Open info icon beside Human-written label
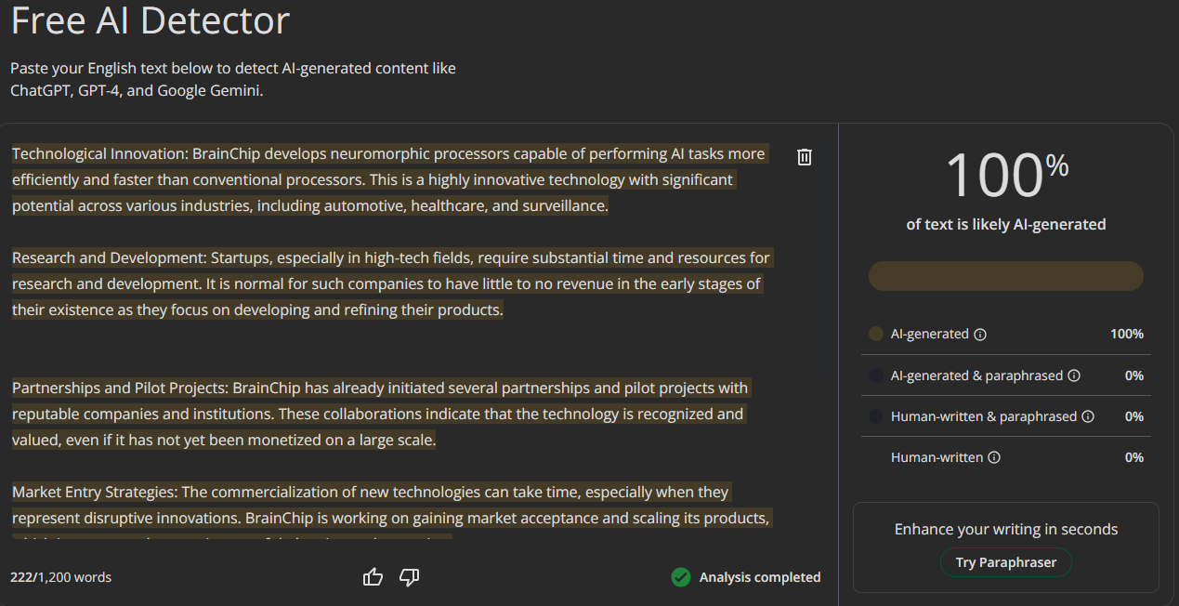Screen dimensions: 1179x606 (994, 457)
